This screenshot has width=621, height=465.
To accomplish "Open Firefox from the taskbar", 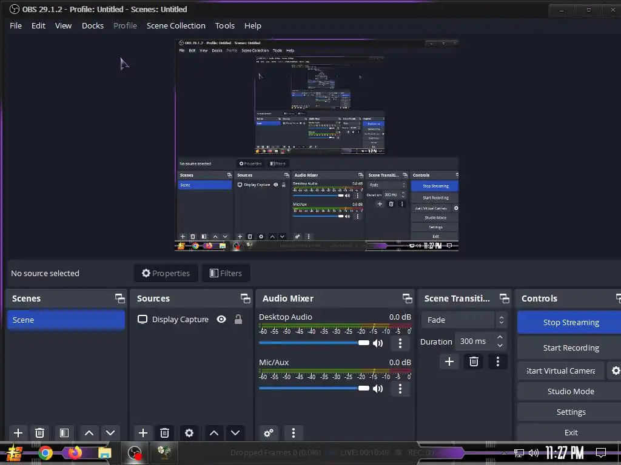I will click(x=75, y=453).
